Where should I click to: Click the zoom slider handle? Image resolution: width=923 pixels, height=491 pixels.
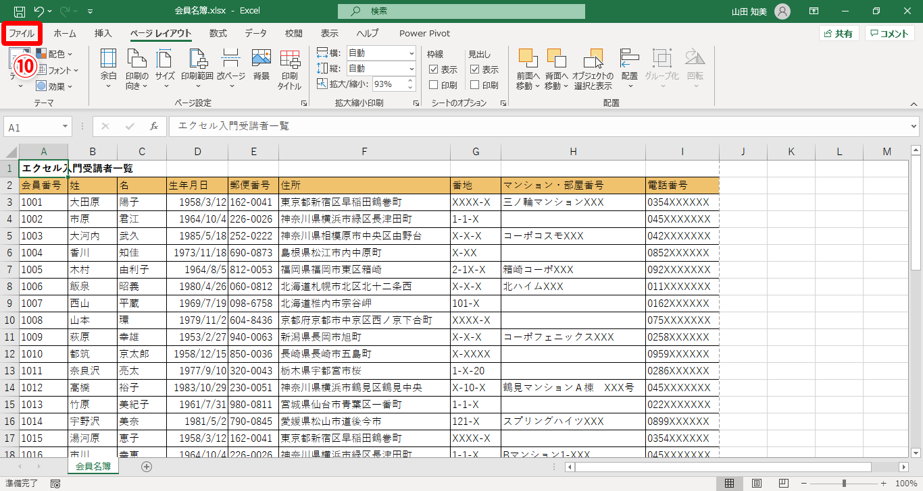pos(845,484)
